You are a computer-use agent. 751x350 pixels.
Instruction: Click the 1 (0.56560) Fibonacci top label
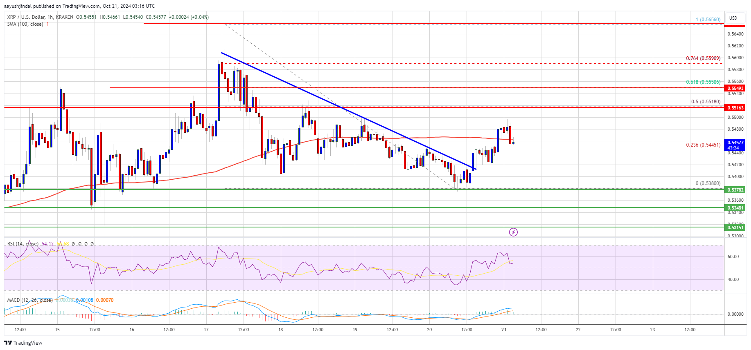click(x=708, y=20)
